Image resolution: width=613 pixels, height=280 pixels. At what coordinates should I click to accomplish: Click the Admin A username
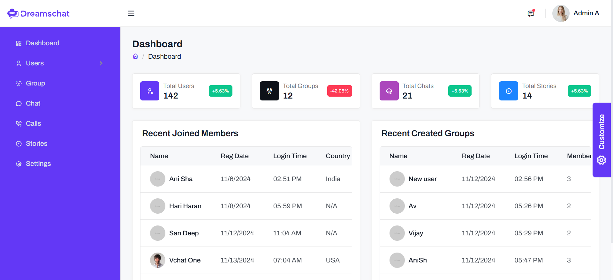click(x=586, y=13)
